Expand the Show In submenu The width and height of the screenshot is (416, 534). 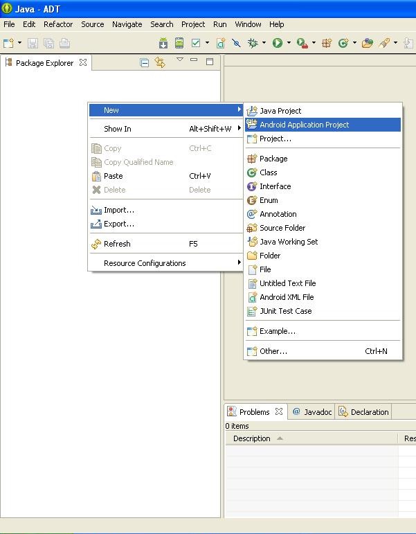pos(166,129)
